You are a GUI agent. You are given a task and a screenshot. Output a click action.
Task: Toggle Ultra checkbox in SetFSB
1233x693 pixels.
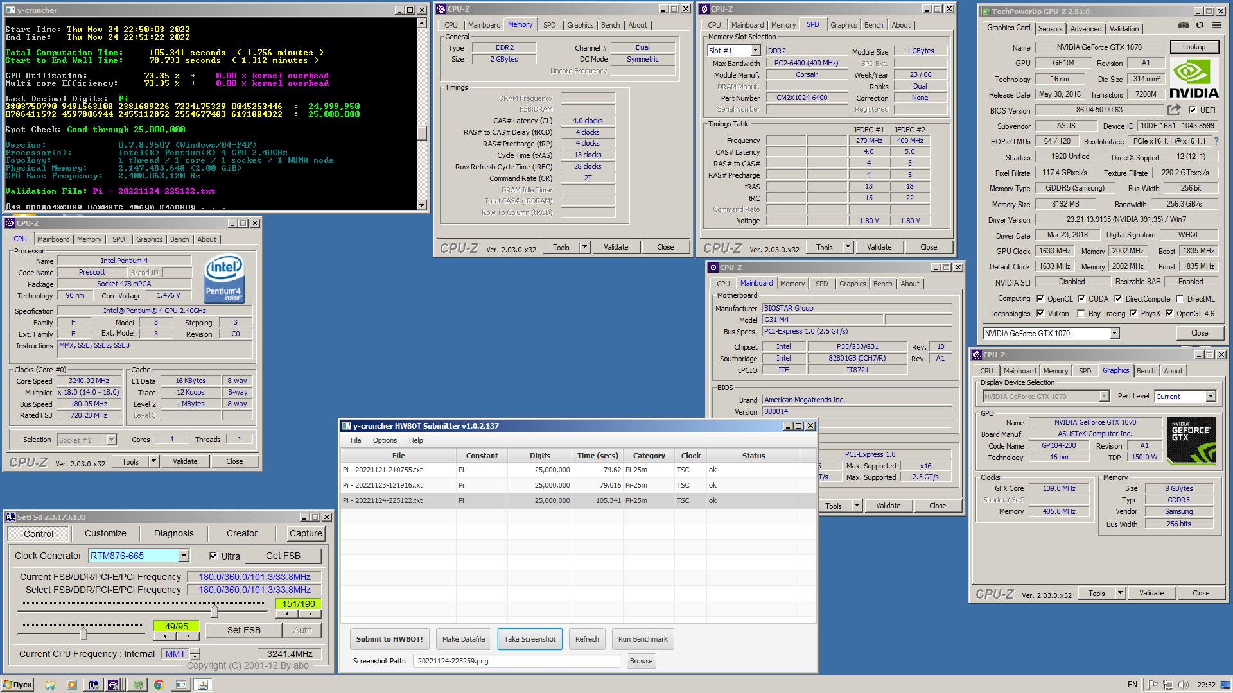pos(213,556)
